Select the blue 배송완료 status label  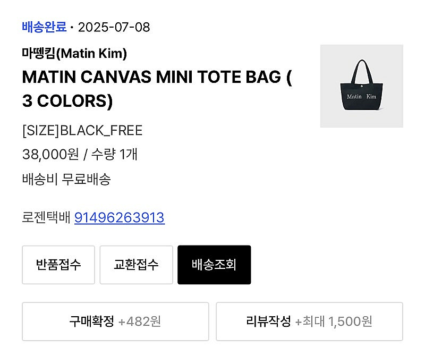[44, 27]
